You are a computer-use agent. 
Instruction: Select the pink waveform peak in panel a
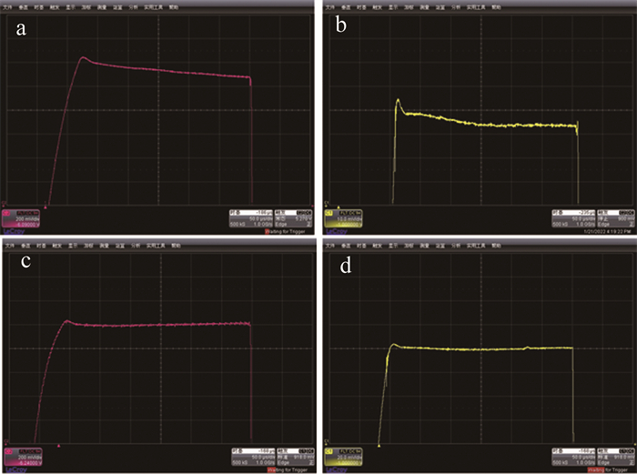coord(82,58)
